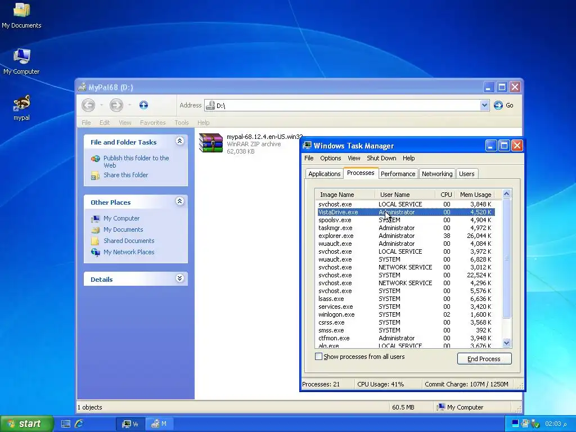Select the VistaDrive.exe process row
The width and height of the screenshot is (576, 432).
pyautogui.click(x=406, y=212)
